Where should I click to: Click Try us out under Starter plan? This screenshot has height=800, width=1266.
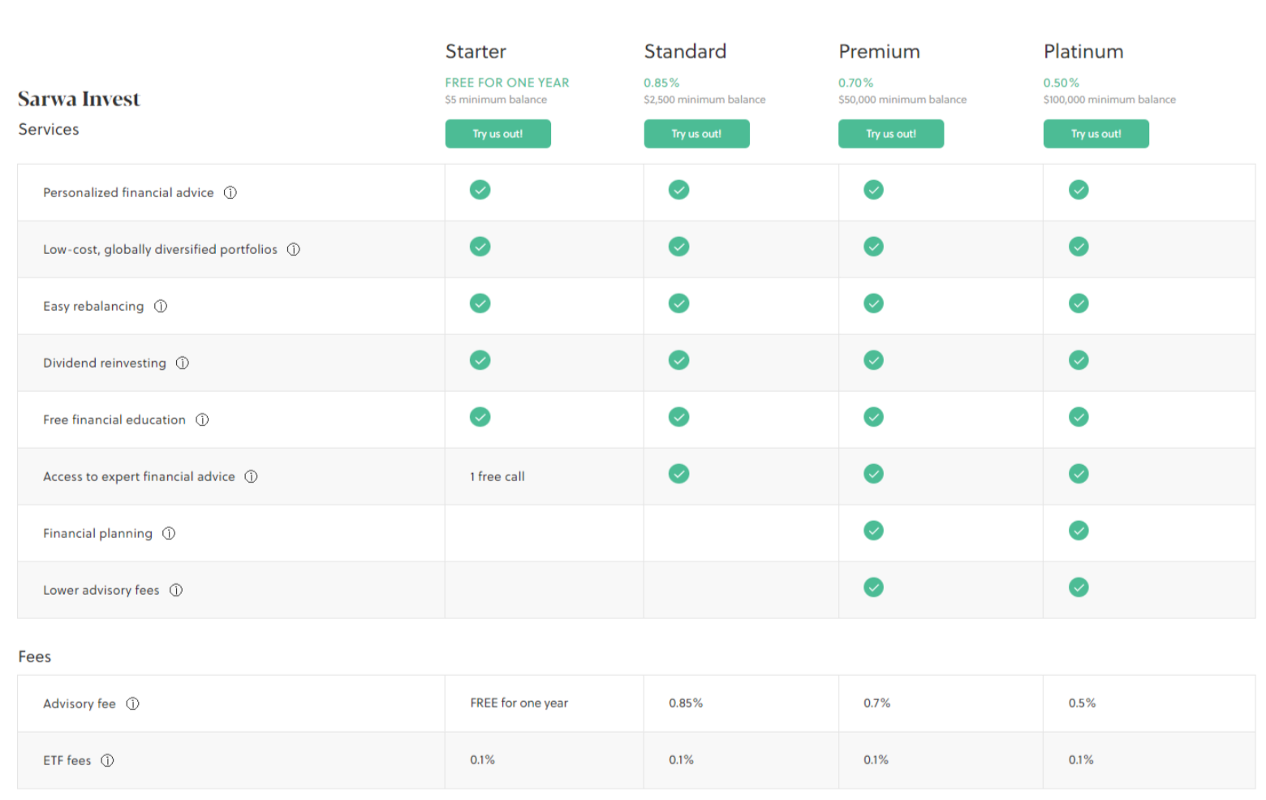click(x=497, y=134)
